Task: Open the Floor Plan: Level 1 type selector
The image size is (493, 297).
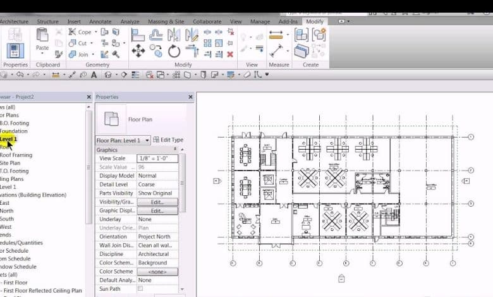Action: (x=123, y=140)
